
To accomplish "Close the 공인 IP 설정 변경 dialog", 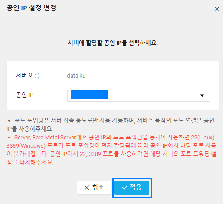I will 217,9.
